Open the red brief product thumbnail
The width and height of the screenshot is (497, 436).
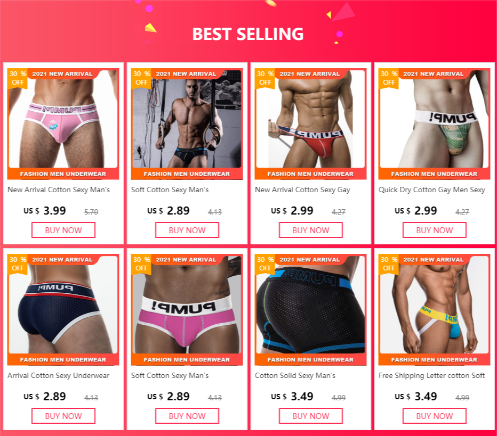[310, 124]
